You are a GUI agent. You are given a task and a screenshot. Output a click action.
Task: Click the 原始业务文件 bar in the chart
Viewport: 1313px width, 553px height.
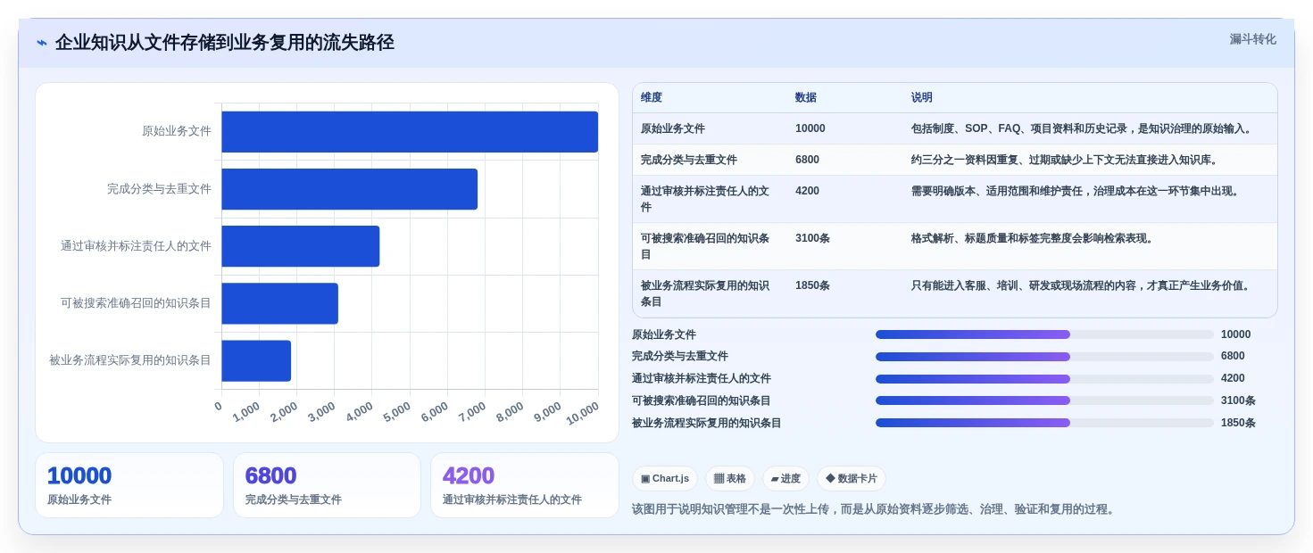point(410,132)
